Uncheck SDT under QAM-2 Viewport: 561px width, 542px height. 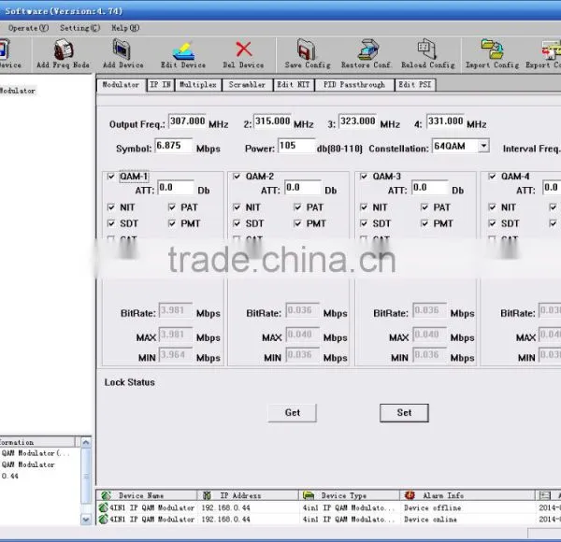click(237, 223)
